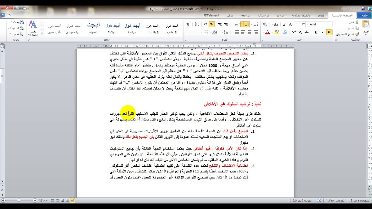Click paragraph shading paint bucket
This screenshot has width=372, height=209.
(x=214, y=32)
